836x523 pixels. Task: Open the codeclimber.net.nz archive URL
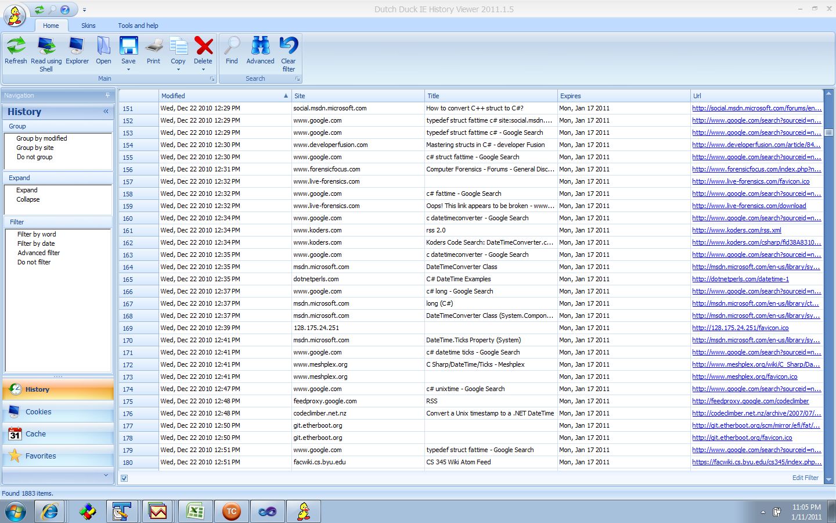pos(756,413)
